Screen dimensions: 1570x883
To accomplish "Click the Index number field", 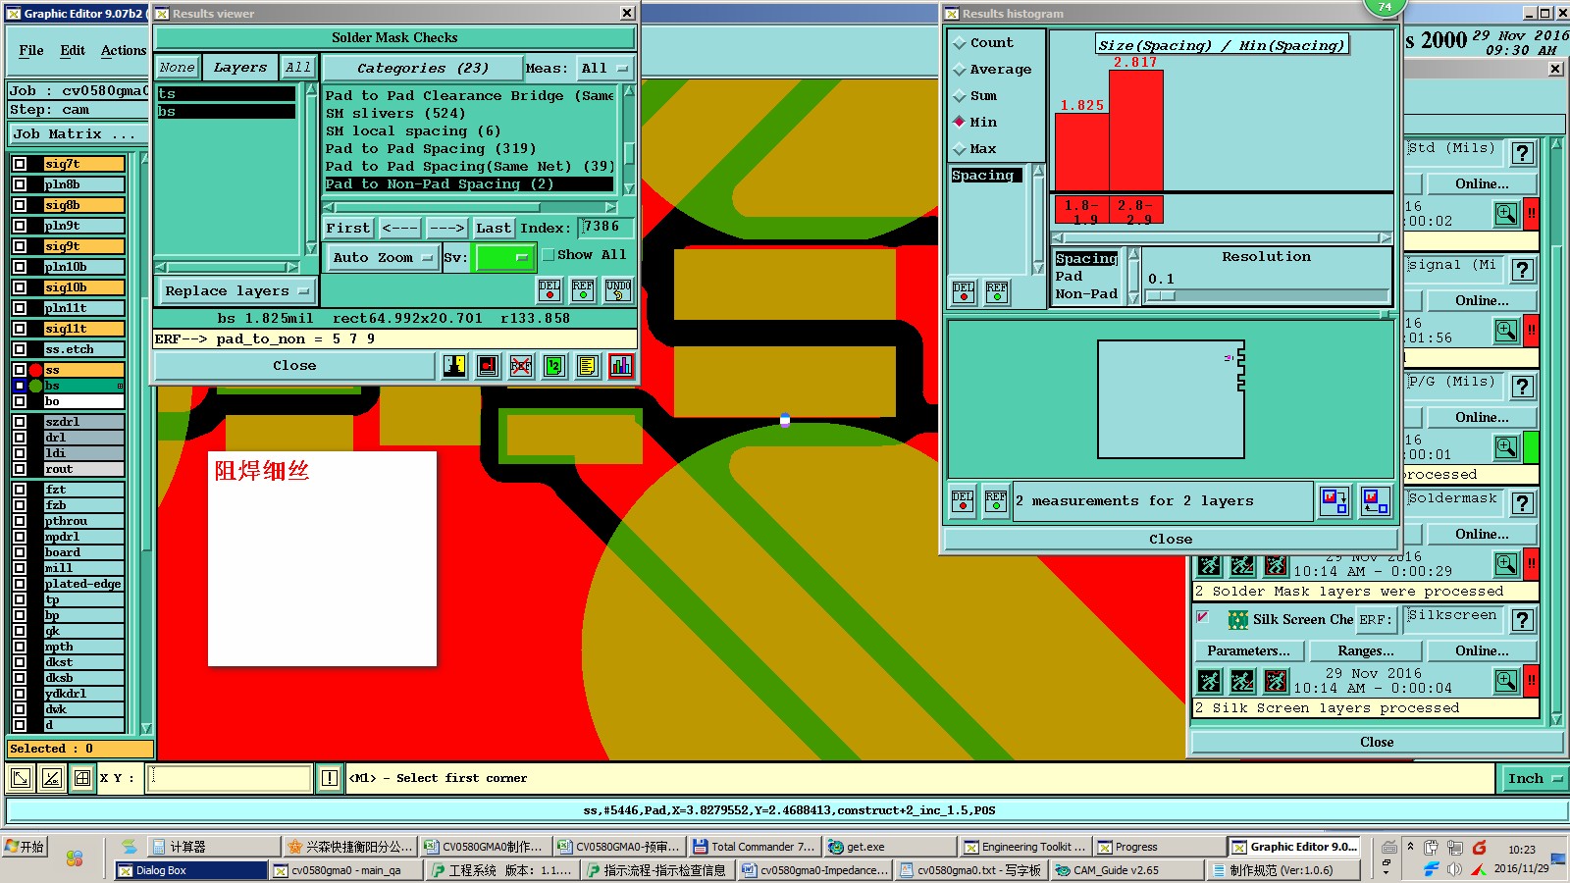I will (605, 228).
